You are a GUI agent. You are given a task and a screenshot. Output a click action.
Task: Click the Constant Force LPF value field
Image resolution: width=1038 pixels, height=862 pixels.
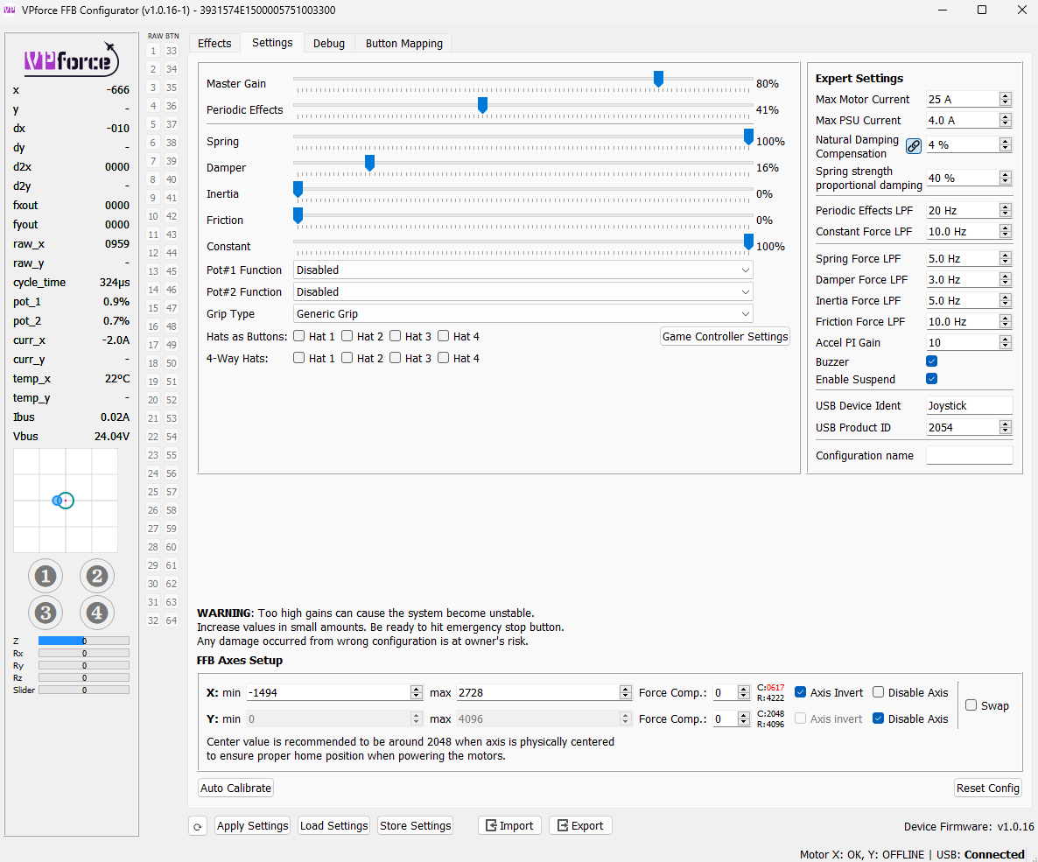[963, 232]
